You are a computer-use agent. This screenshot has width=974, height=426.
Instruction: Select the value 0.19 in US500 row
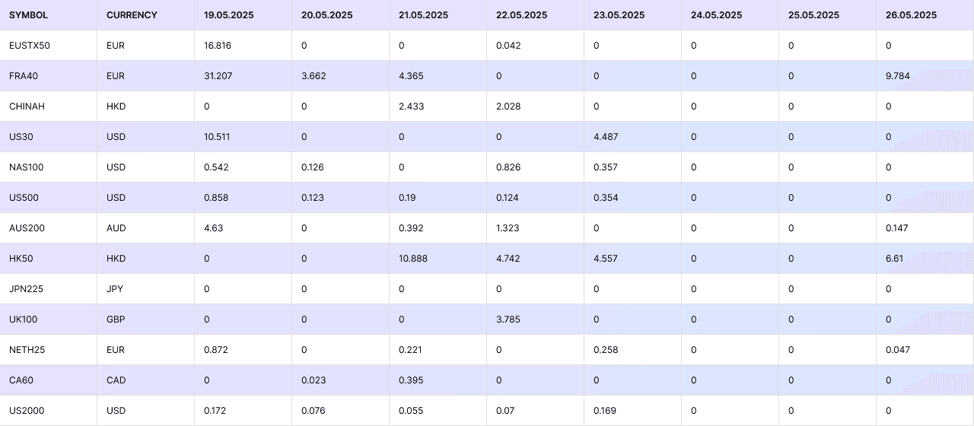[x=408, y=198]
